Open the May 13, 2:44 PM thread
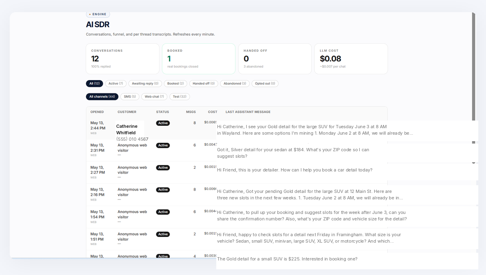 [x=98, y=125]
